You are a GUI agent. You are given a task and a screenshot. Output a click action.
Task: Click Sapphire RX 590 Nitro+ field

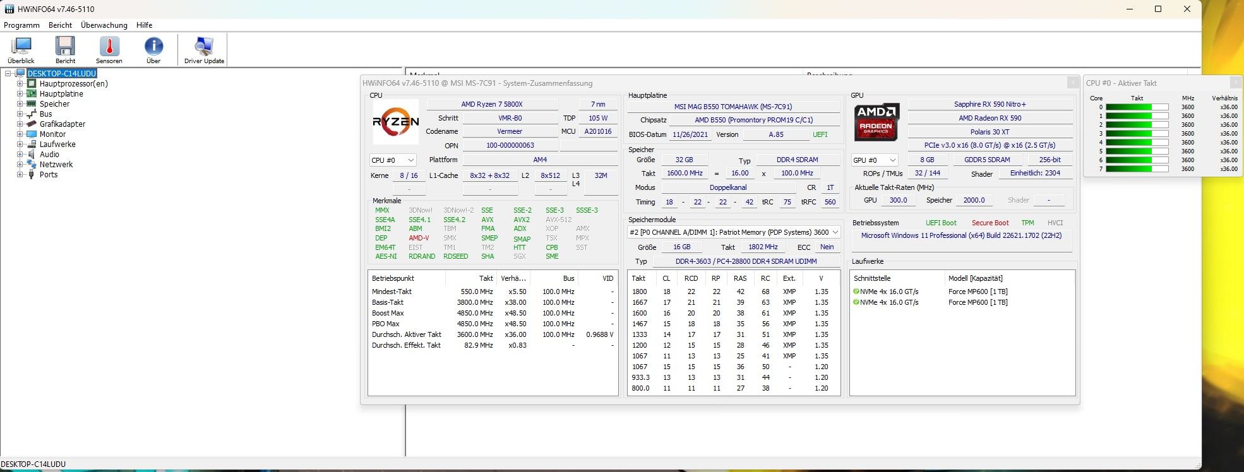point(990,104)
